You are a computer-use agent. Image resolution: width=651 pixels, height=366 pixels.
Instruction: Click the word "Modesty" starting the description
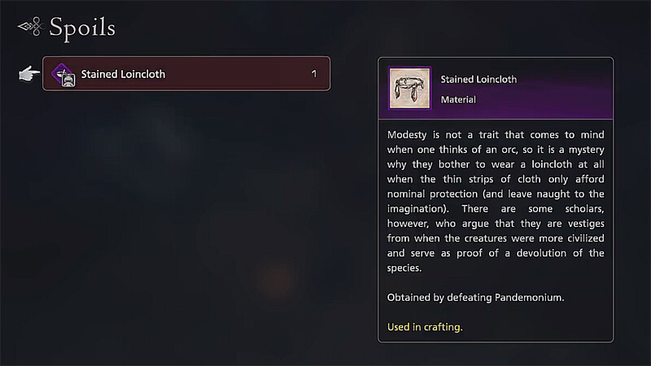(x=409, y=135)
